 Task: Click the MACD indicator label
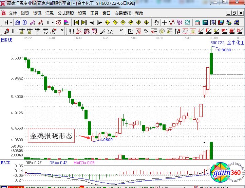point(6,163)
